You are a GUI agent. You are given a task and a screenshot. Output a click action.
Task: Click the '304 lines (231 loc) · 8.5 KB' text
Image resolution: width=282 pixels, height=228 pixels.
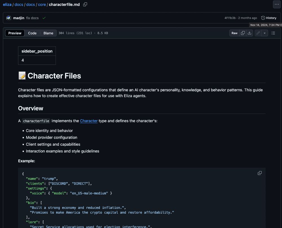83,33
